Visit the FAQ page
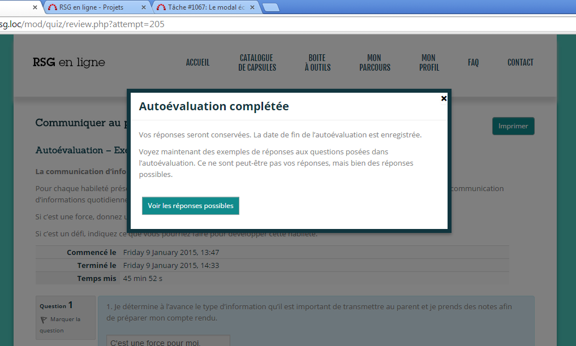576x346 pixels. point(473,63)
